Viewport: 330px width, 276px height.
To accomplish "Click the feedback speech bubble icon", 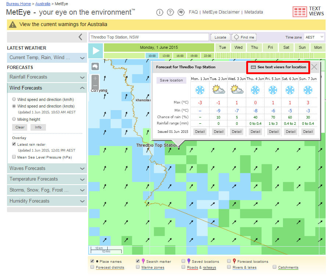I will click(x=181, y=12).
